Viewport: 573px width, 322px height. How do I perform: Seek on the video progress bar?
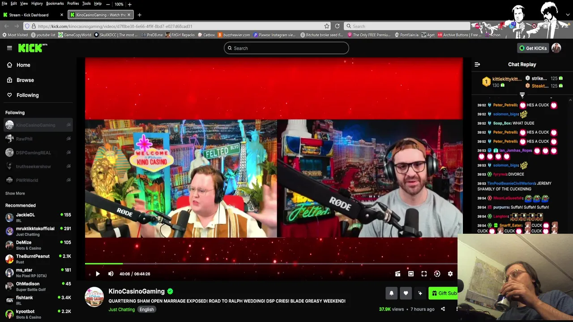coord(271,264)
